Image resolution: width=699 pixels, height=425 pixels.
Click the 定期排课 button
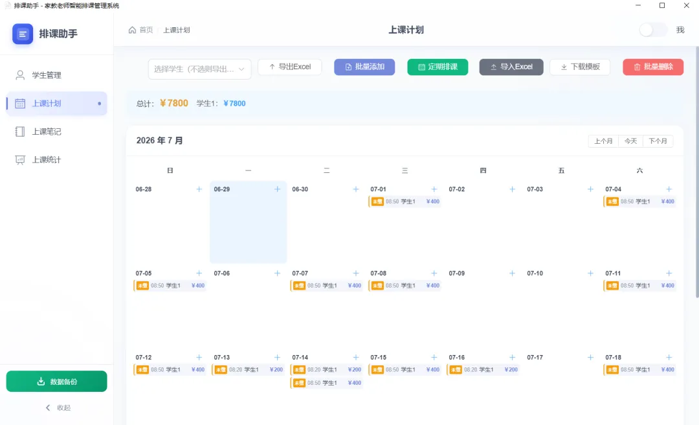(438, 67)
